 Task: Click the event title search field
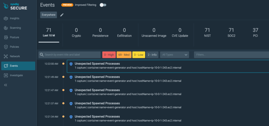click(70, 55)
